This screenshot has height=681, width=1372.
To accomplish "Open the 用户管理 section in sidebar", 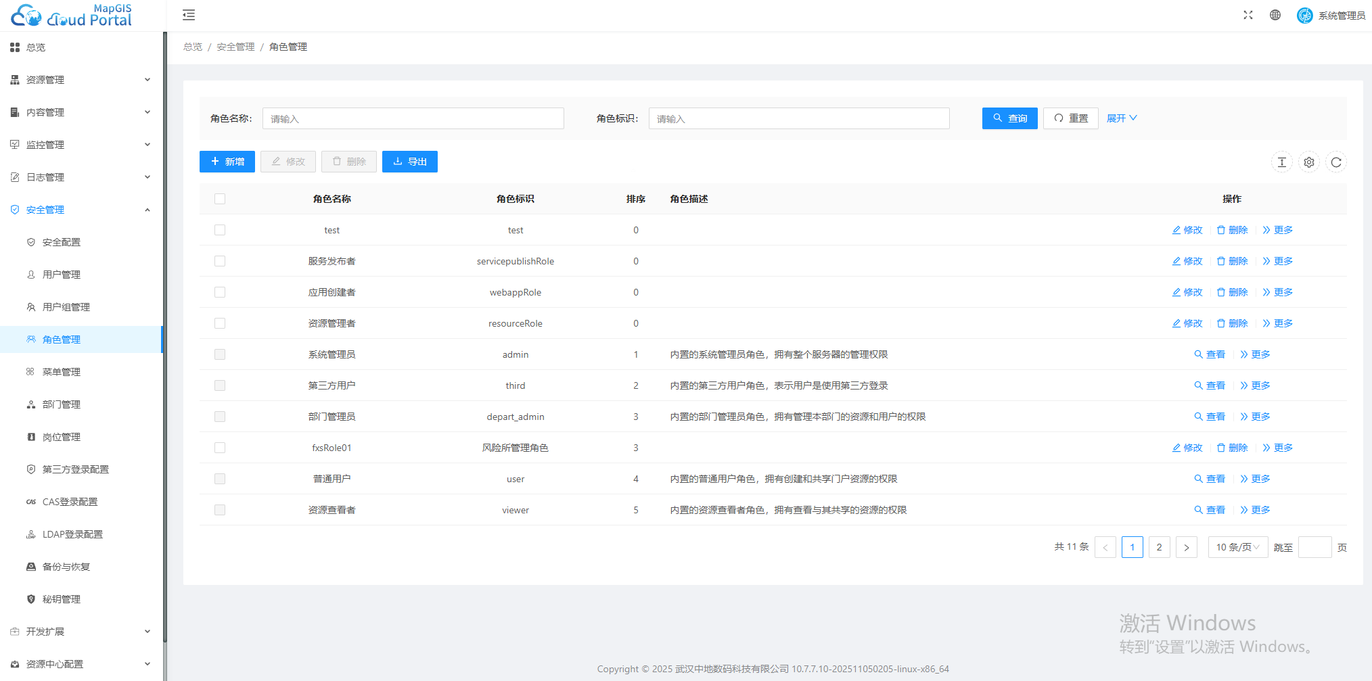I will (x=62, y=274).
